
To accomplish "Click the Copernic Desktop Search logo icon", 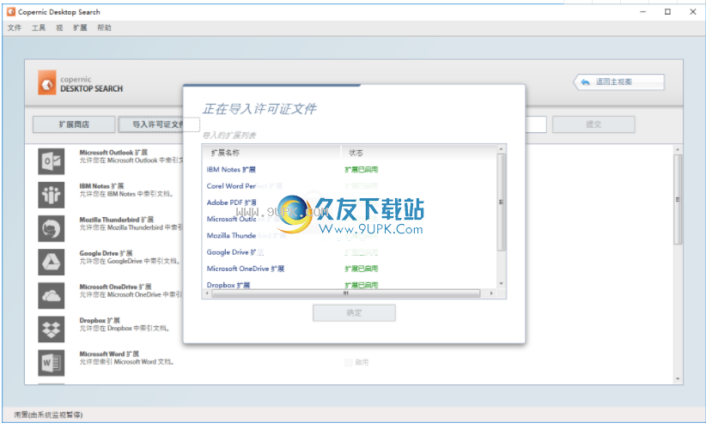I will coord(47,82).
